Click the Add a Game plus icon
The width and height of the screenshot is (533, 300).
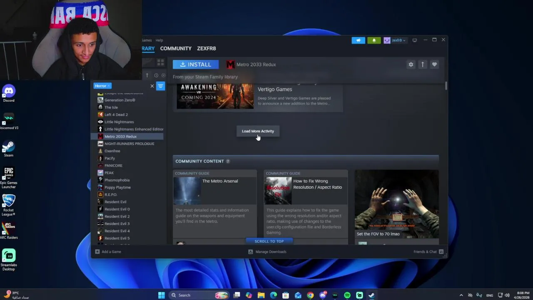(97, 252)
